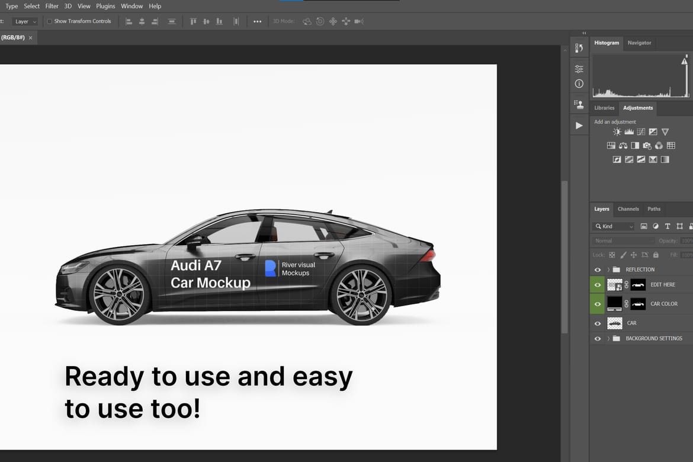This screenshot has width=693, height=462.
Task: Open the Auto-Select Layer dropdown
Action: 25,21
